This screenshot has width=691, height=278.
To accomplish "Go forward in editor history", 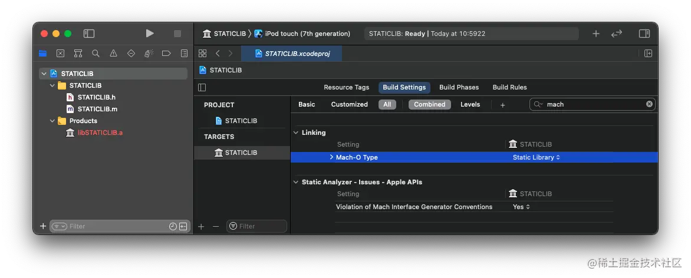I will pos(231,54).
